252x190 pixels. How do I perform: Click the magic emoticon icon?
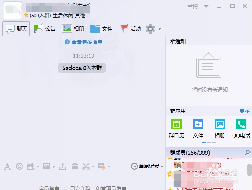point(31,166)
